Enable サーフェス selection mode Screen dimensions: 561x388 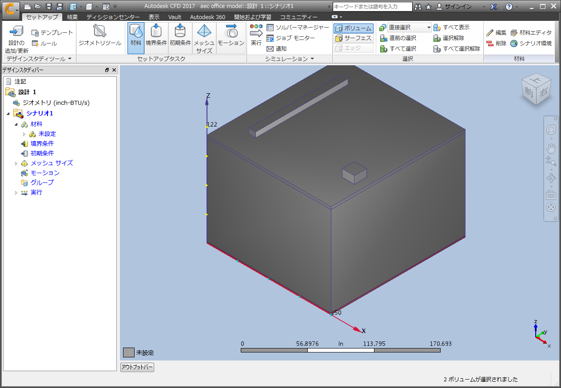click(x=354, y=38)
